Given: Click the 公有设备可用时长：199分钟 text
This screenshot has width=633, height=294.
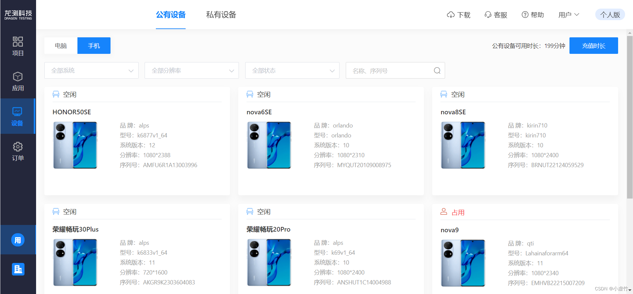Looking at the screenshot, I should [528, 46].
